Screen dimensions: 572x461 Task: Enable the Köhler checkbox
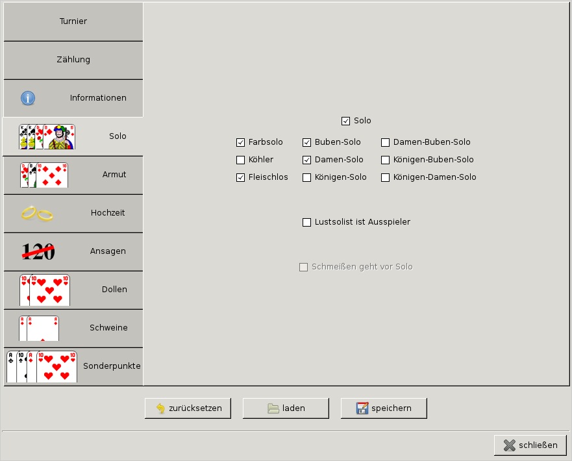pos(241,160)
